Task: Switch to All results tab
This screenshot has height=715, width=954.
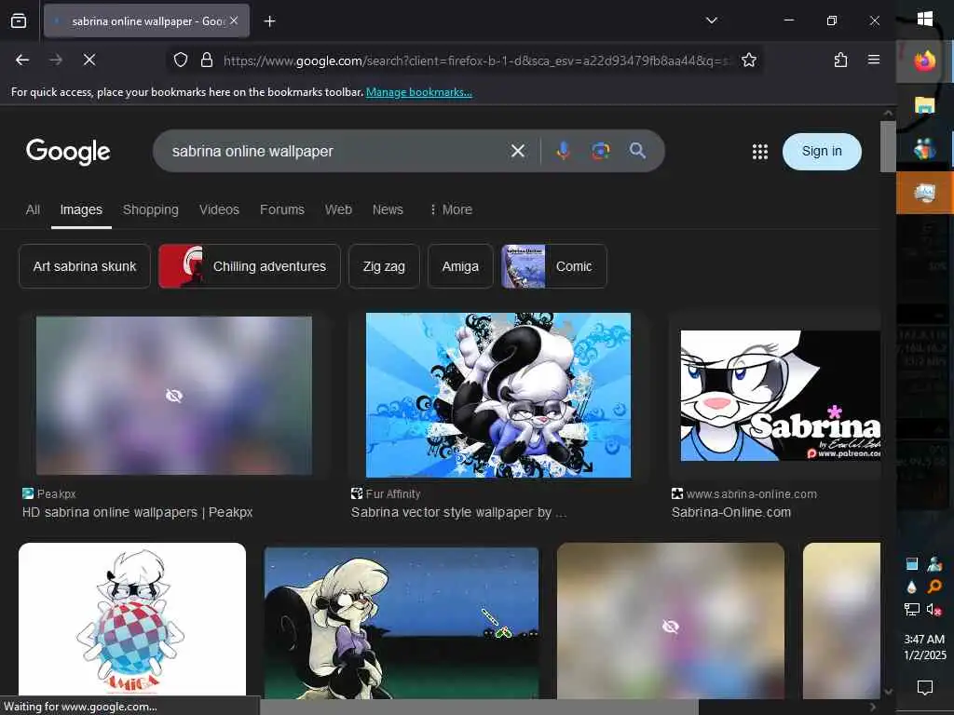Action: [x=33, y=209]
